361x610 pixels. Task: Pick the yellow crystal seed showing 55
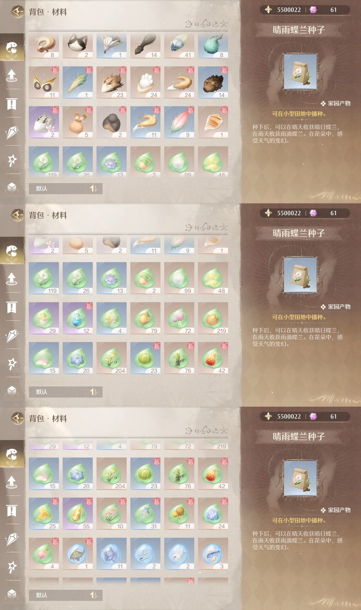tap(78, 514)
